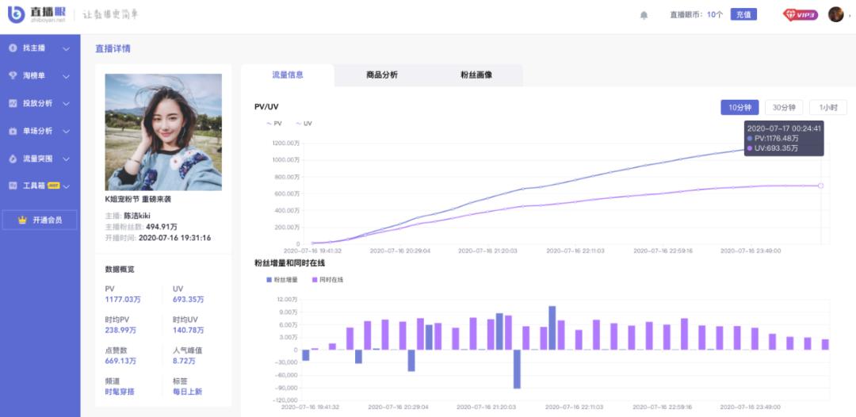Click the 流量突围 flame icon
Image resolution: width=856 pixels, height=417 pixels.
13,159
